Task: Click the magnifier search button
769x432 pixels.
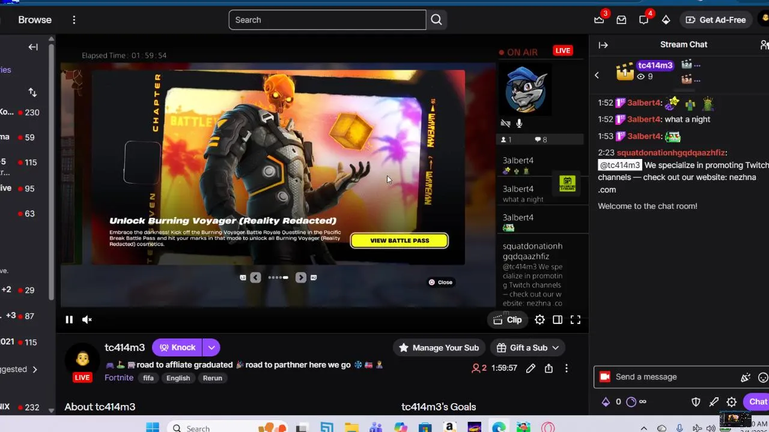Action: tap(436, 20)
